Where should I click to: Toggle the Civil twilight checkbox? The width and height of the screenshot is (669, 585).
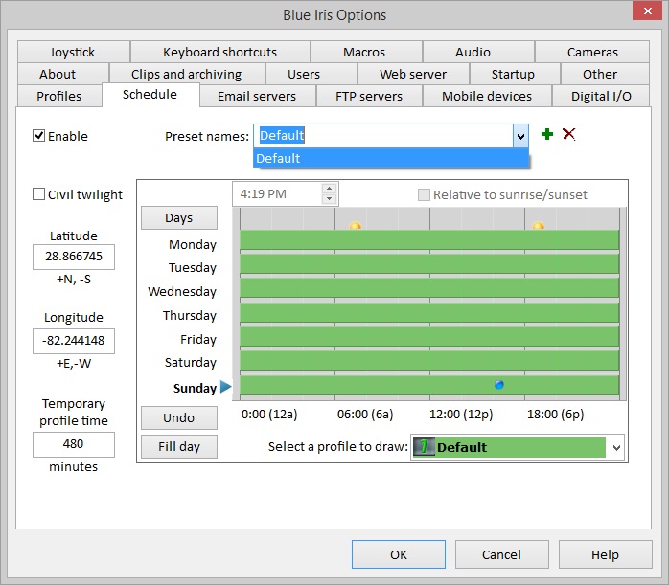point(39,194)
